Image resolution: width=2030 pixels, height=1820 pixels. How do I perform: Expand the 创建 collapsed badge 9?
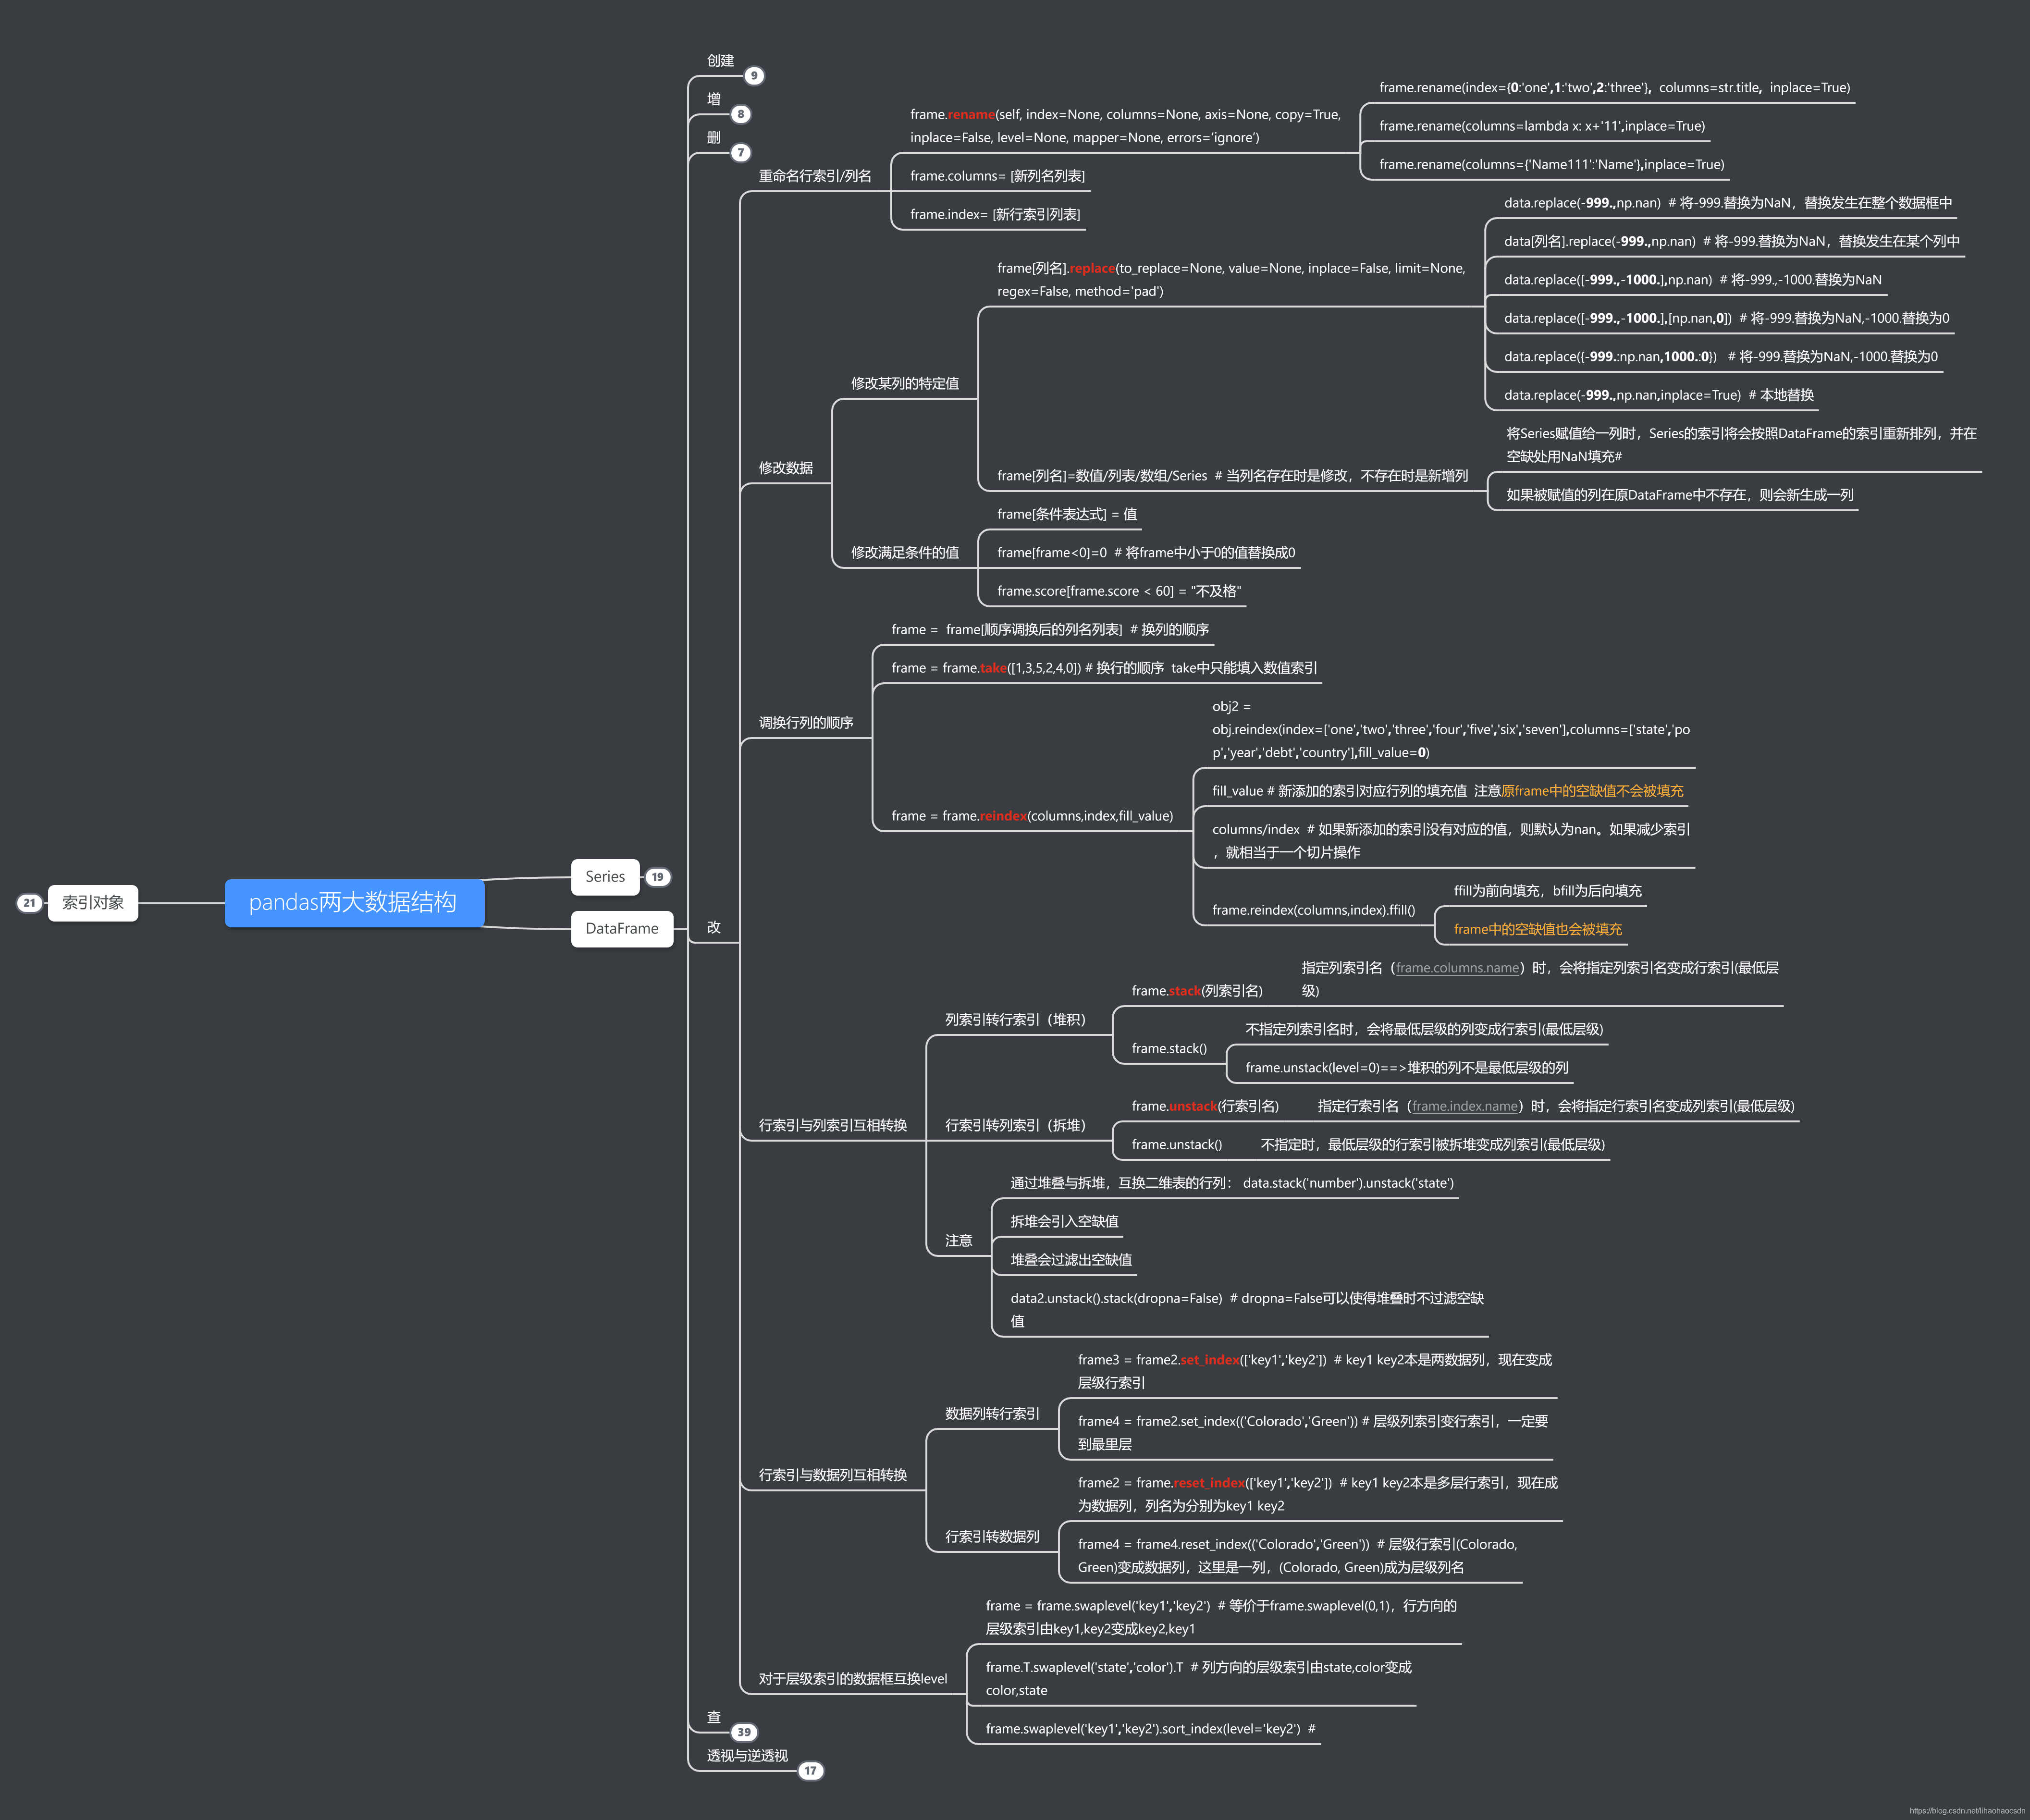point(754,76)
